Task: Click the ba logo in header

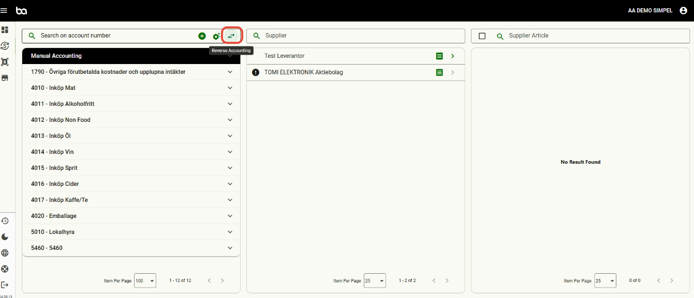Action: pyautogui.click(x=21, y=10)
